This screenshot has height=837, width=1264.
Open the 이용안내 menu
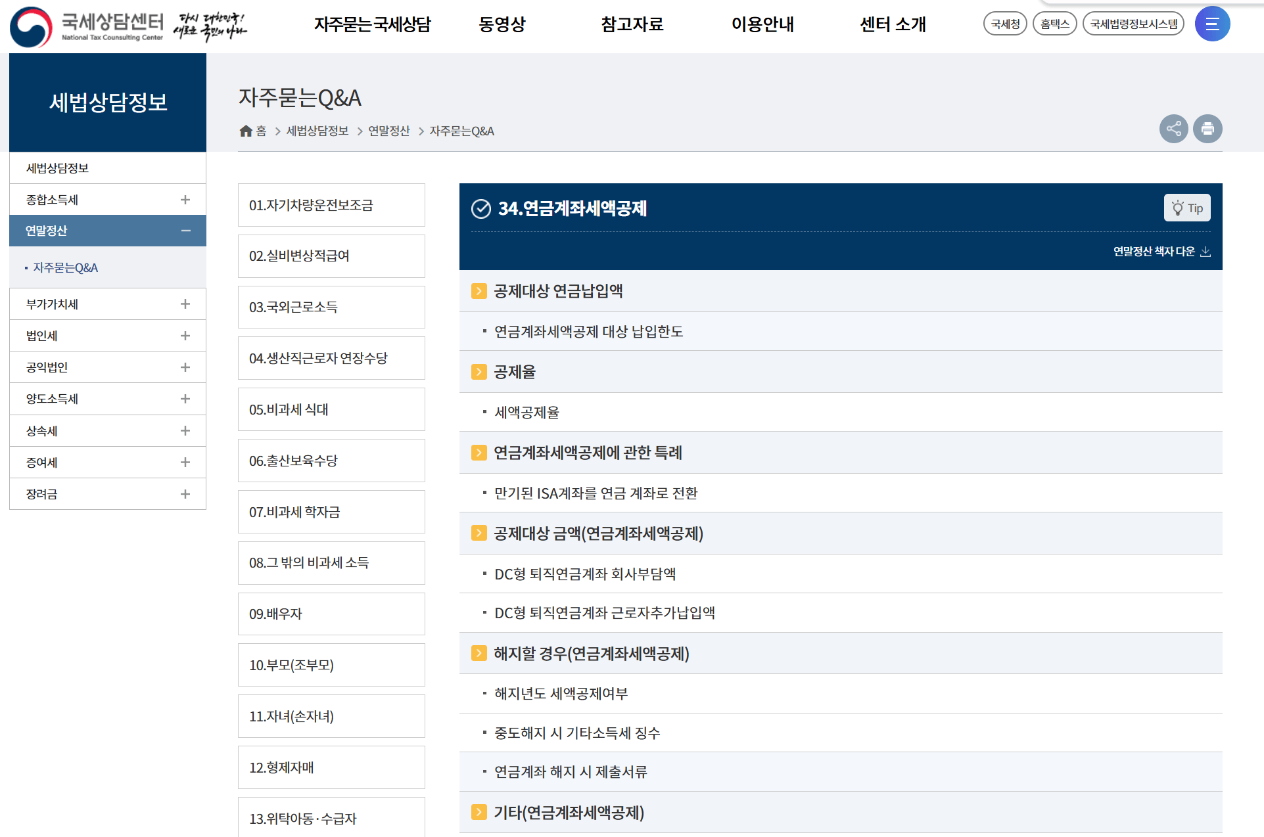coord(762,24)
